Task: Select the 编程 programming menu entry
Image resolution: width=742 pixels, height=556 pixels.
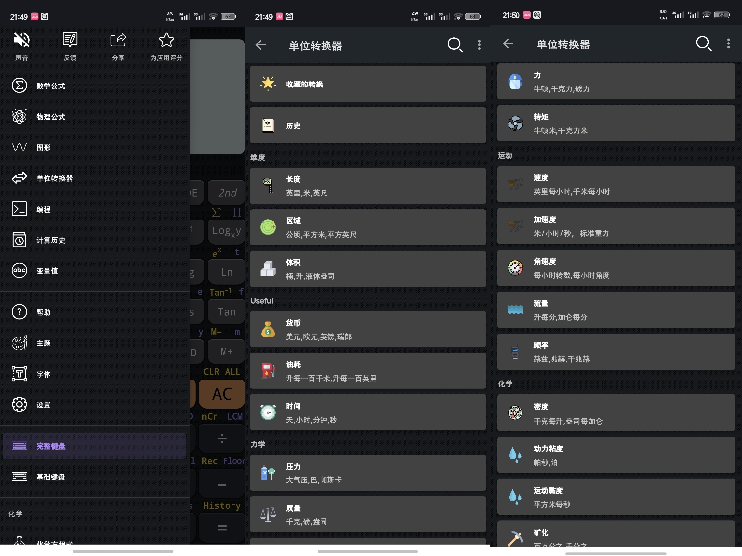Action: click(x=95, y=209)
